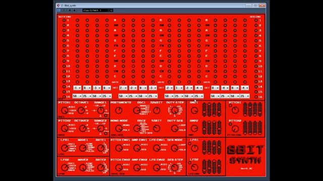Click the Read automation button in plugin toolbar

pyautogui.click(x=70, y=10)
